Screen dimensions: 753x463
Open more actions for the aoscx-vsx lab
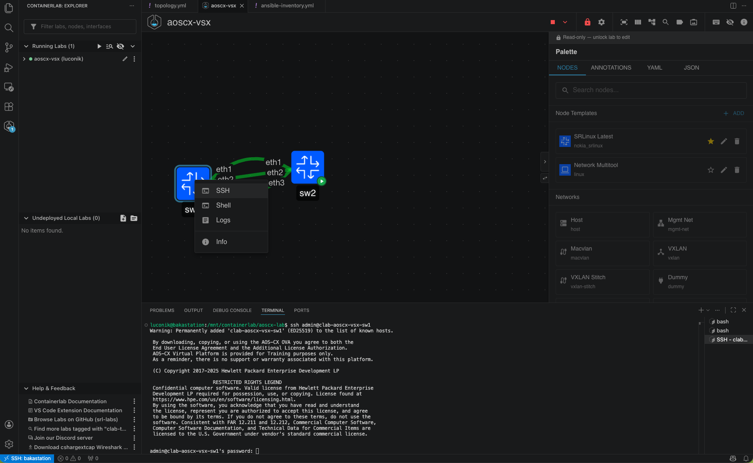point(134,59)
